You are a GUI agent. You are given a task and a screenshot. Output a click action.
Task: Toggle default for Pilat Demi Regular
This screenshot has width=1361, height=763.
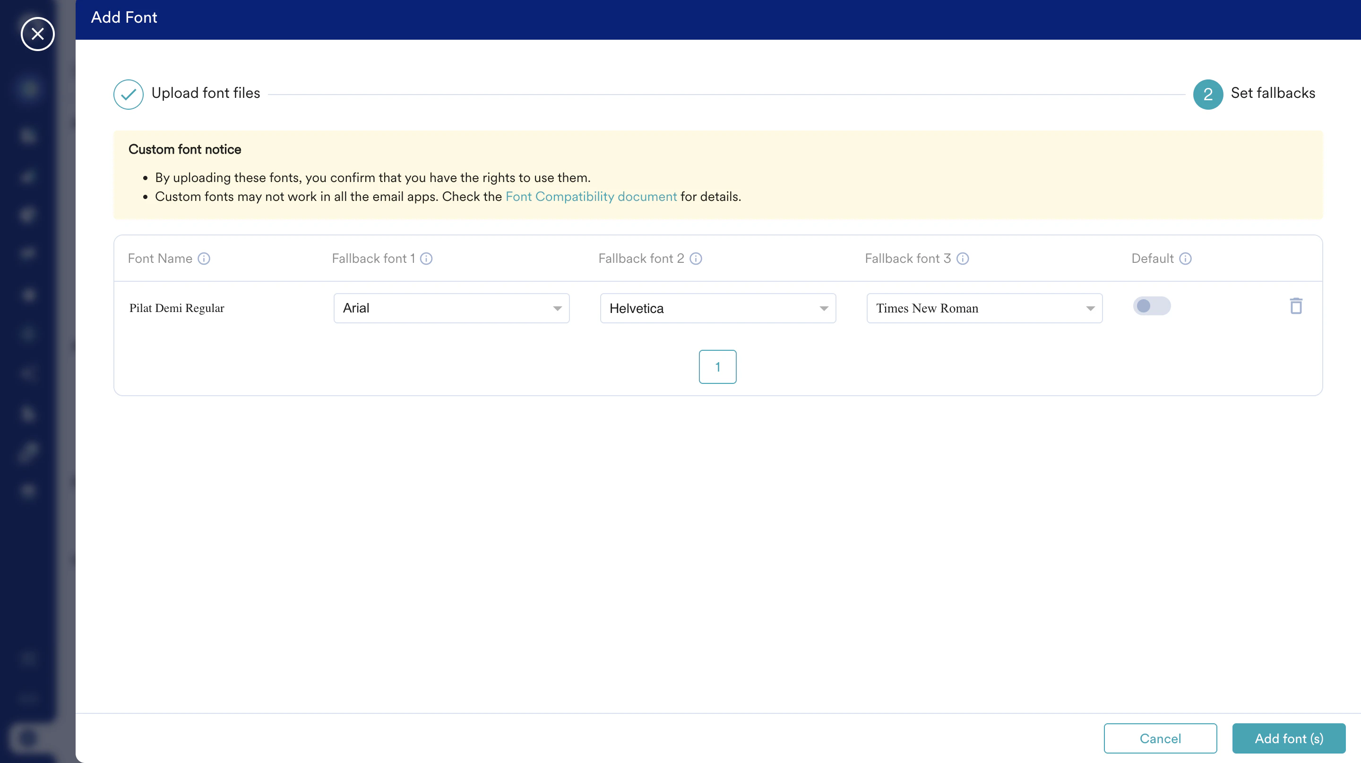pos(1151,306)
